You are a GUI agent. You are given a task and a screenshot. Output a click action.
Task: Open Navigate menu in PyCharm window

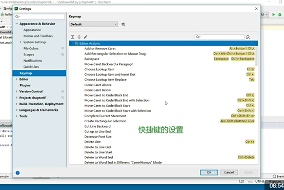point(8,9)
